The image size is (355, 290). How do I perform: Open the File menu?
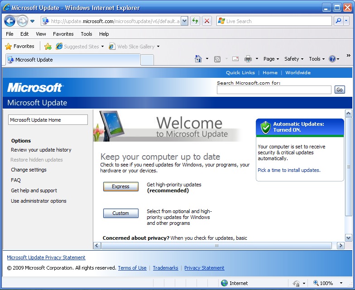10,34
